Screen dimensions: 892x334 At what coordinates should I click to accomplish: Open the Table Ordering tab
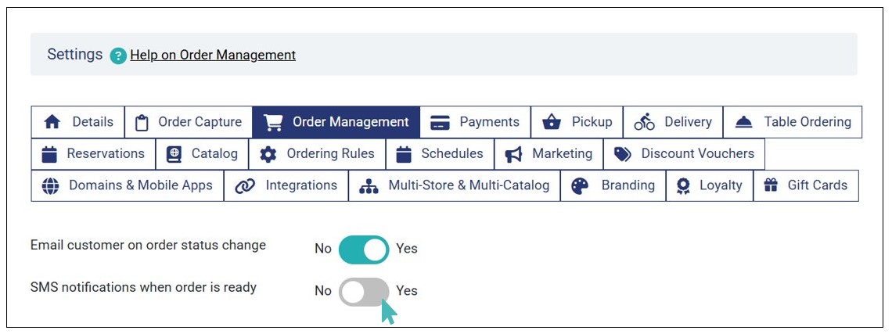[792, 122]
